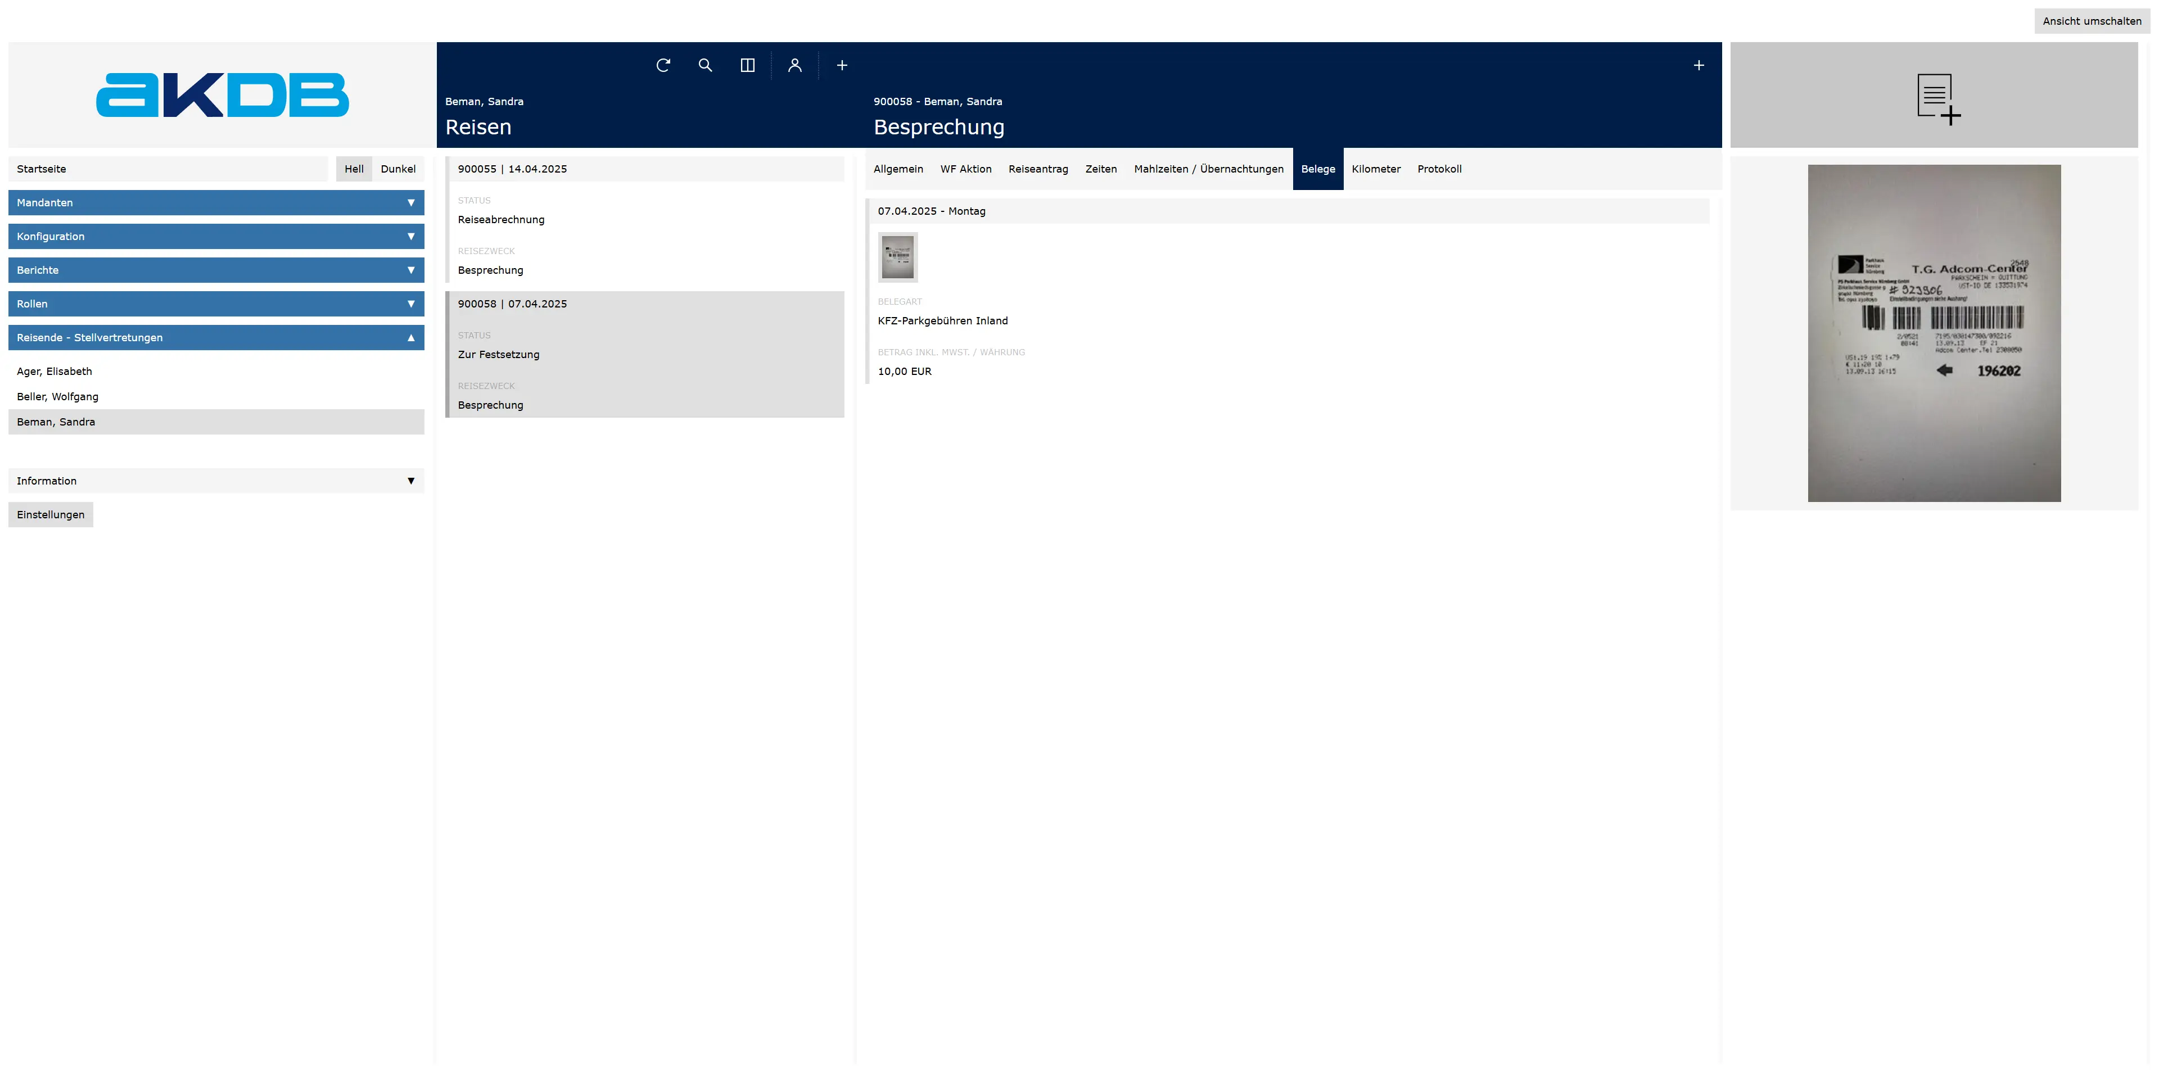This screenshot has height=1072, width=2159.
Task: Click the person icon in header
Action: [794, 65]
